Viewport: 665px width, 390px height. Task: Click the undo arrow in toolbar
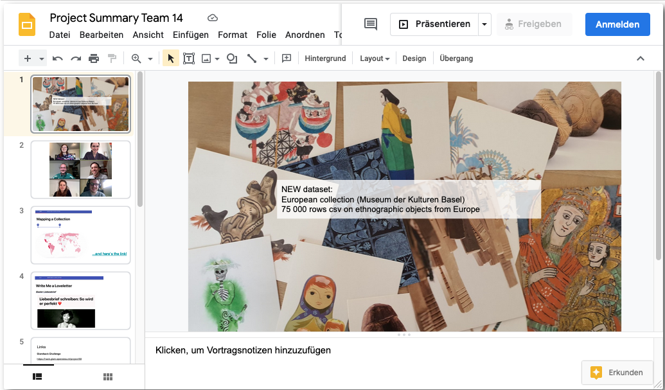(x=58, y=58)
